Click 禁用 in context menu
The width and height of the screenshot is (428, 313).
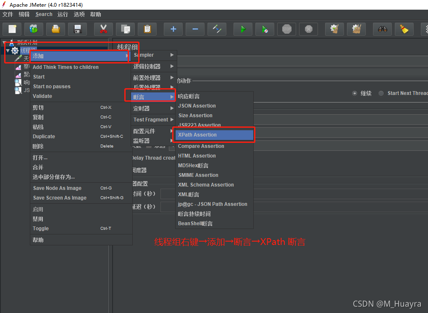pyautogui.click(x=81, y=219)
